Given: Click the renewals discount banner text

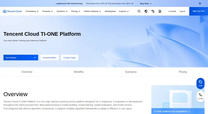Looking at the screenshot, I should [x=109, y=3].
